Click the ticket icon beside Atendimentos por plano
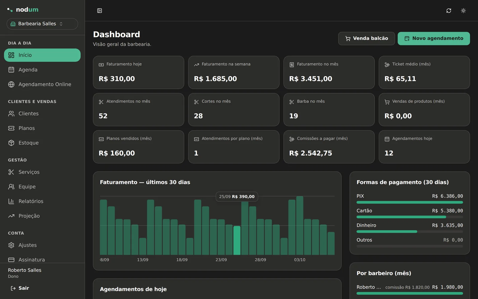 [197, 139]
